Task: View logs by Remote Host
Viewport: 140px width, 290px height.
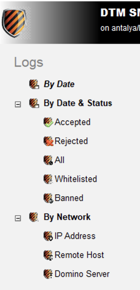Action: [79, 255]
